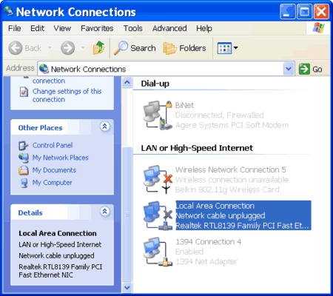The image size is (333, 296).
Task: Expand the Address bar dropdown
Action: coord(289,69)
